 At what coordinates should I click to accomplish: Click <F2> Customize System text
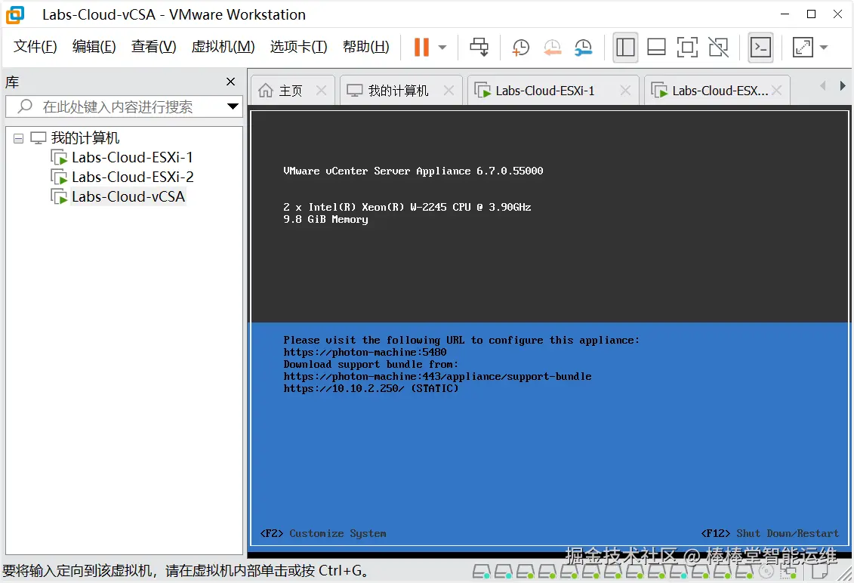[x=323, y=533]
